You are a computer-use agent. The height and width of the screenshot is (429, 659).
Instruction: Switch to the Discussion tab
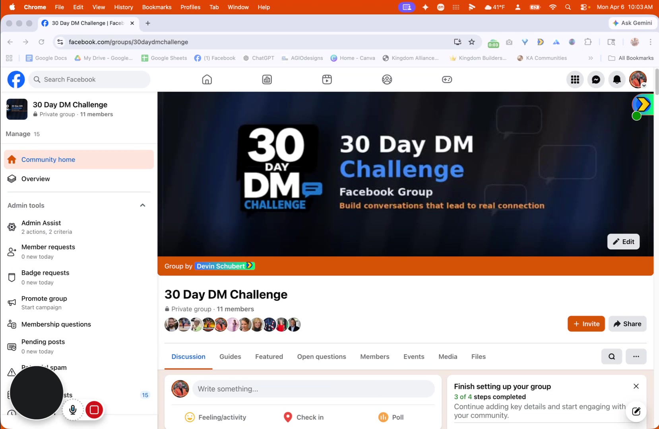point(188,357)
